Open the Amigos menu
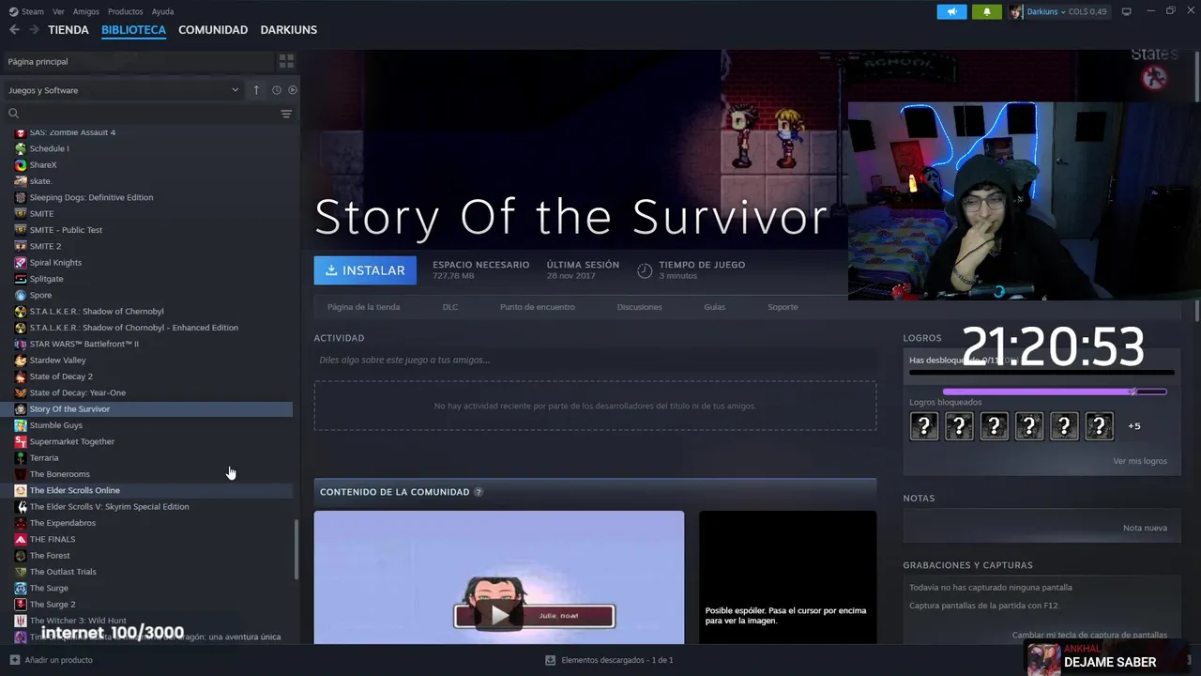Viewport: 1201px width, 676px height. tap(85, 11)
